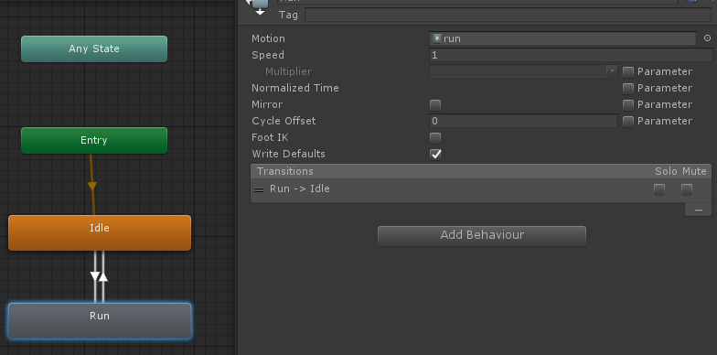
Task: Click the Write Defaults label
Action: (x=289, y=154)
